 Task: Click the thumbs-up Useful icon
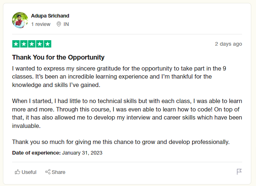(18, 172)
